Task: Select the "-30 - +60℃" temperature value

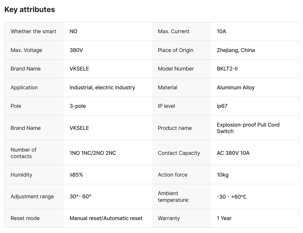Action: pyautogui.click(x=232, y=197)
